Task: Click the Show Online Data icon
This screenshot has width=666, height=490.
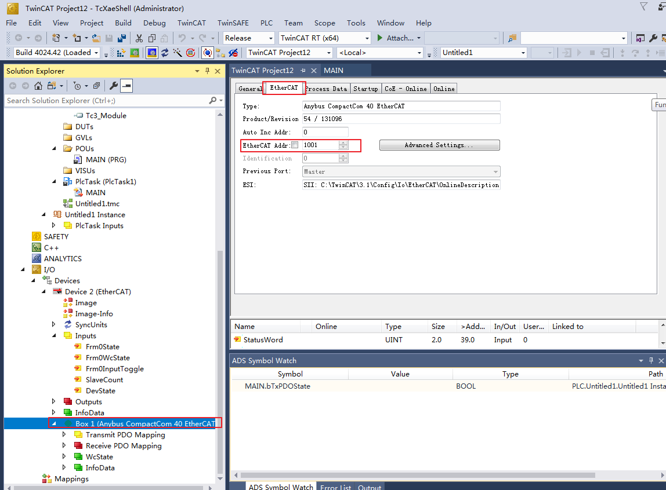Action: [x=207, y=53]
